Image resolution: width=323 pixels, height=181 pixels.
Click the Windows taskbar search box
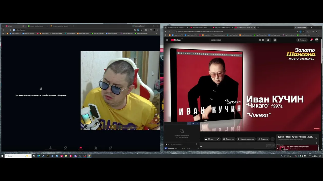point(18,156)
